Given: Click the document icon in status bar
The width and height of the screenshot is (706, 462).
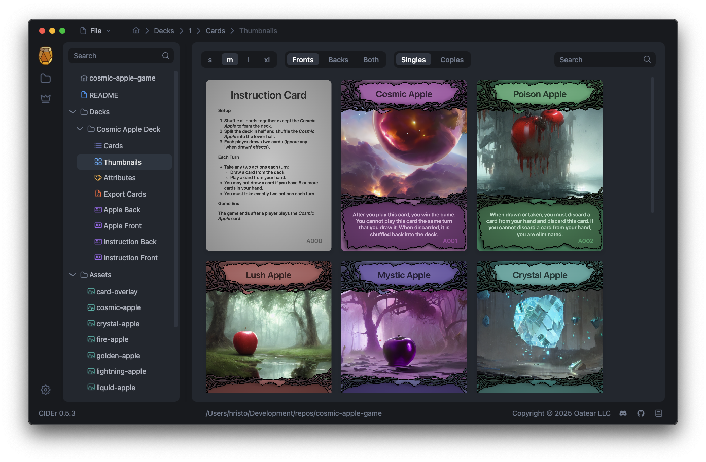Looking at the screenshot, I should click(658, 413).
